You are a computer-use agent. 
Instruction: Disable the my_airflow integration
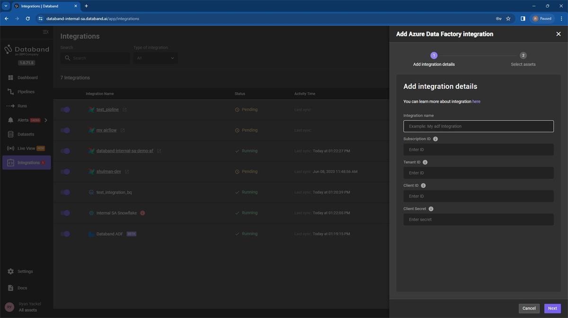click(x=65, y=130)
